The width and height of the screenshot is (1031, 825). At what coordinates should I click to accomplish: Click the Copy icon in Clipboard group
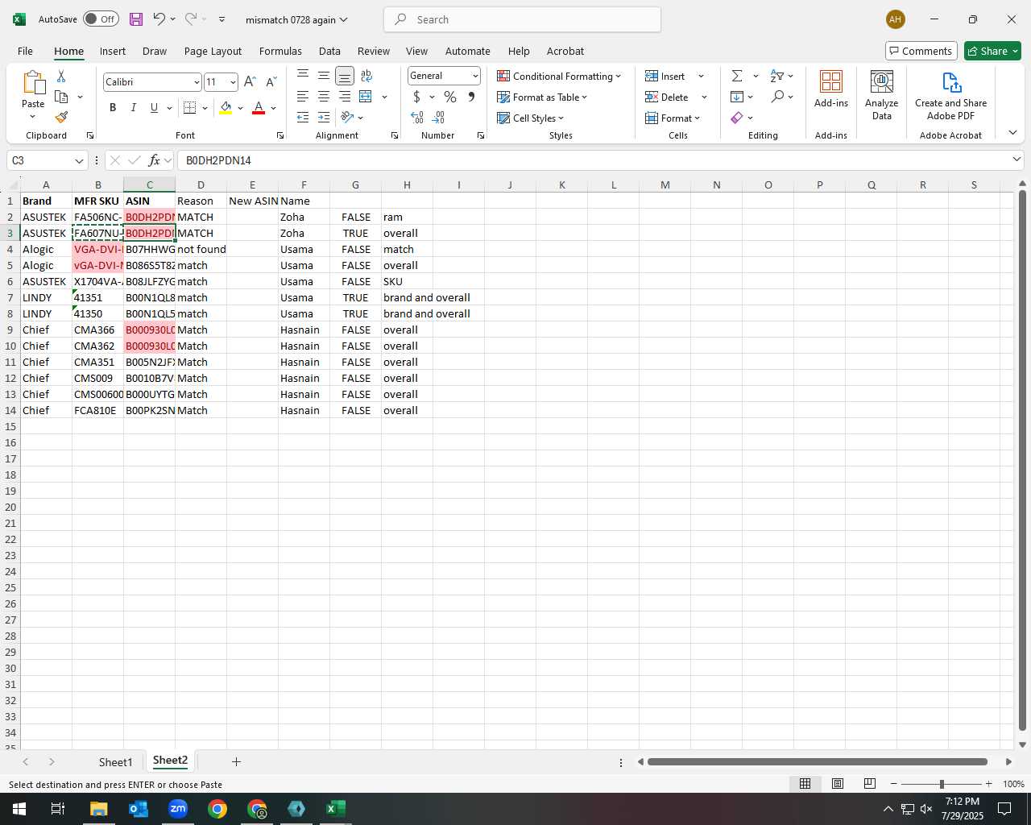tap(61, 97)
